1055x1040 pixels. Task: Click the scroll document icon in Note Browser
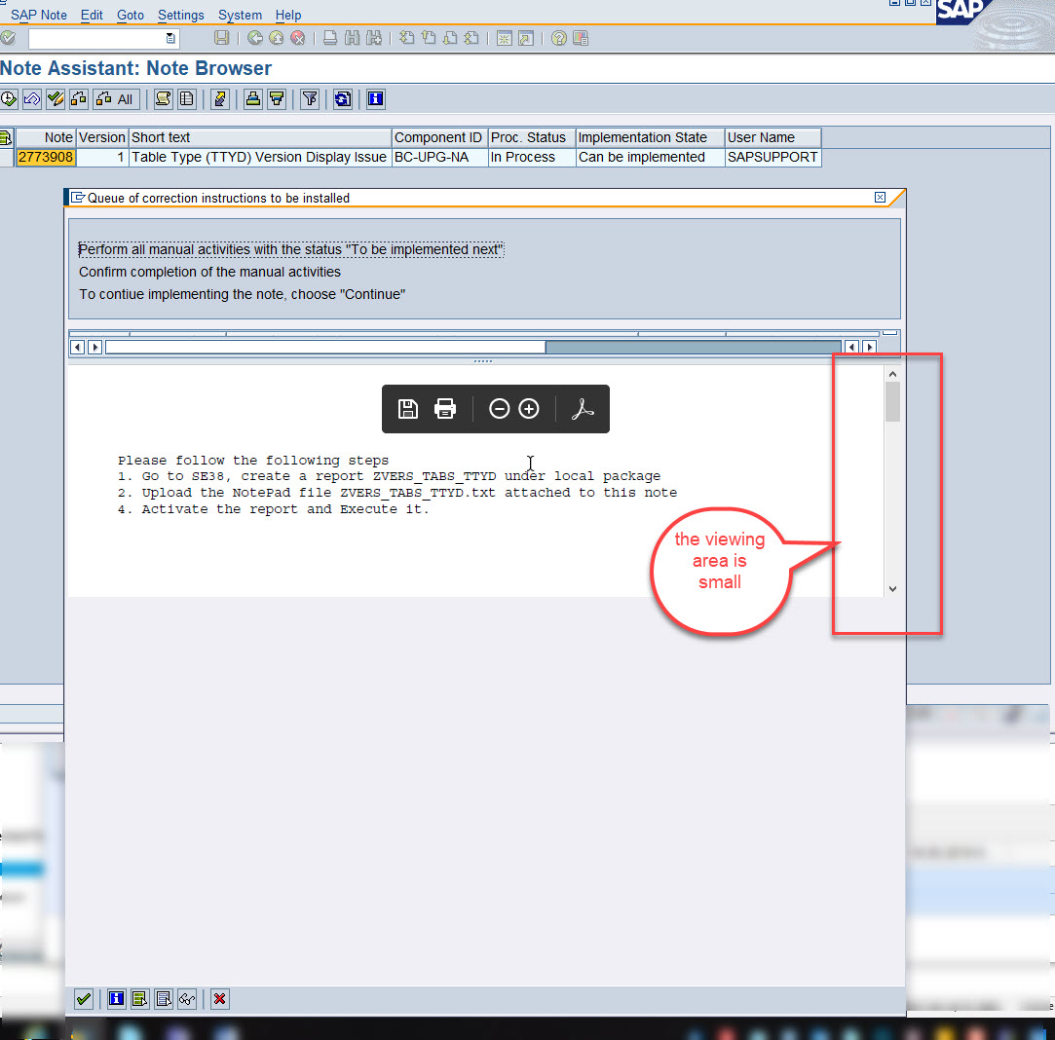tap(163, 99)
